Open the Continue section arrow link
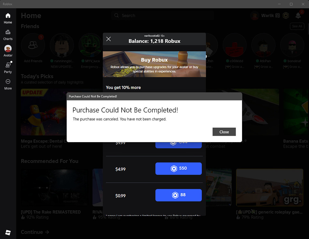The image size is (309, 239). [35, 232]
